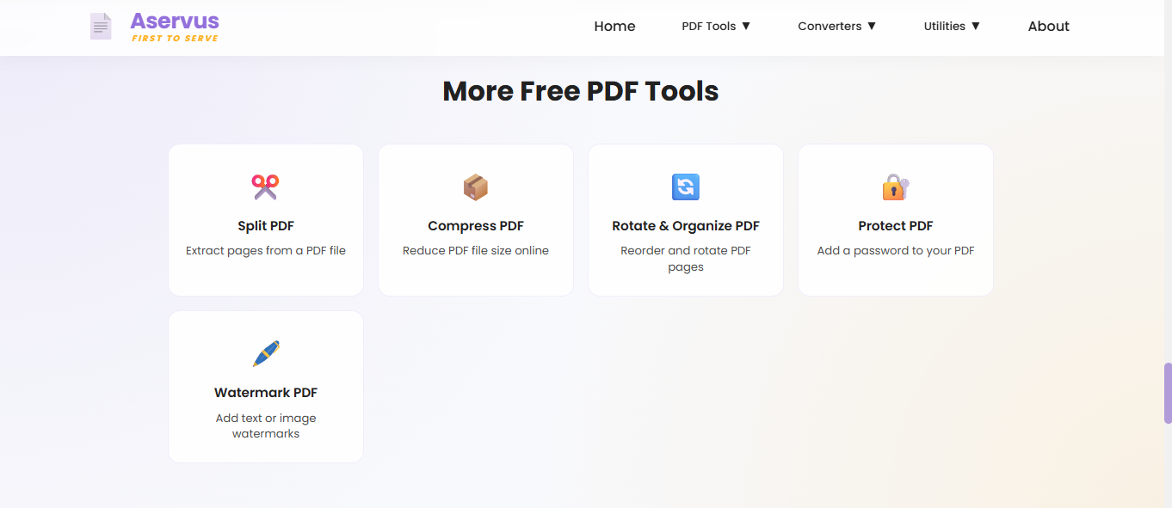
Task: Open Rotate & Organize PDF title link
Action: (686, 226)
